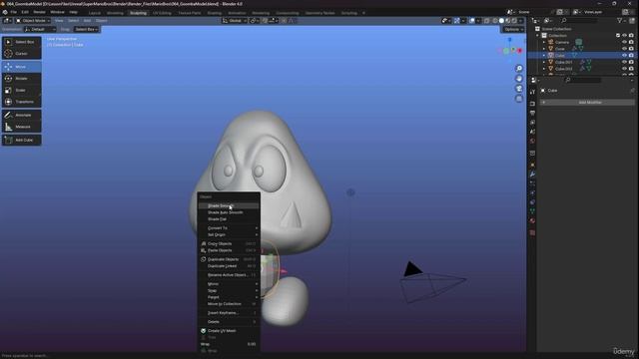Open the Modifiers wrench properties tab
This screenshot has height=359, width=639.
(532, 174)
